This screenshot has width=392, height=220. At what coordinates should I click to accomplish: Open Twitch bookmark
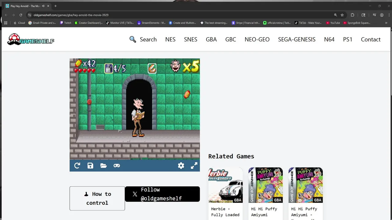pos(66,23)
